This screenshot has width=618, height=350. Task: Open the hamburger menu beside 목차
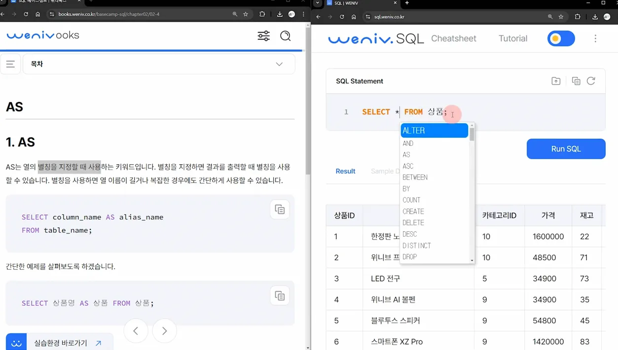10,64
